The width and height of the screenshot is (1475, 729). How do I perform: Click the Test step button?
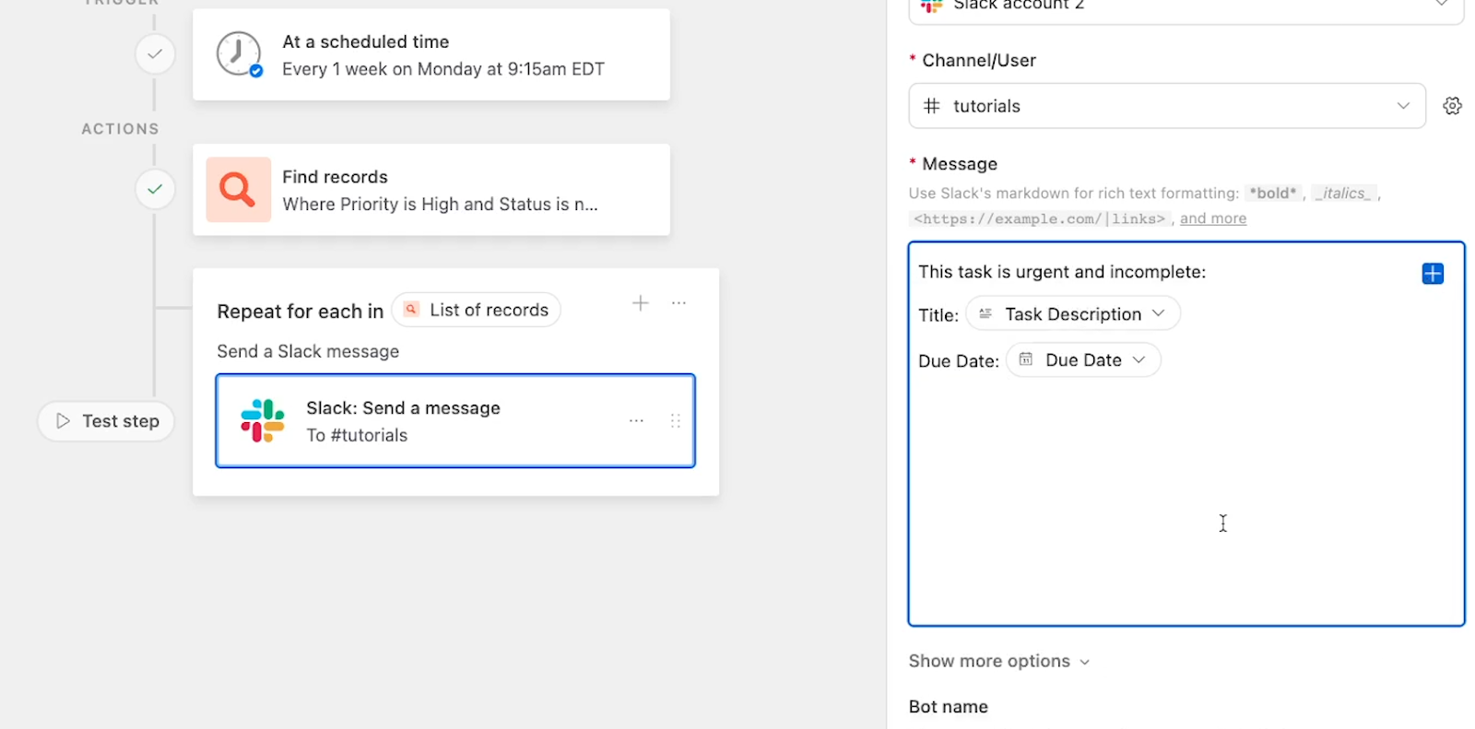[x=106, y=421]
